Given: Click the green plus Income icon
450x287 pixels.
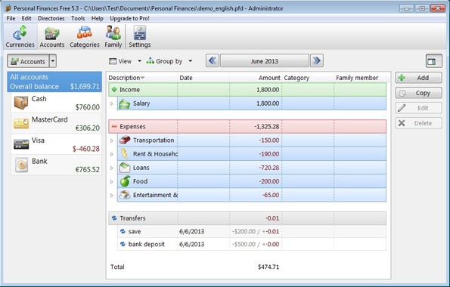Looking at the screenshot, I should coord(114,89).
